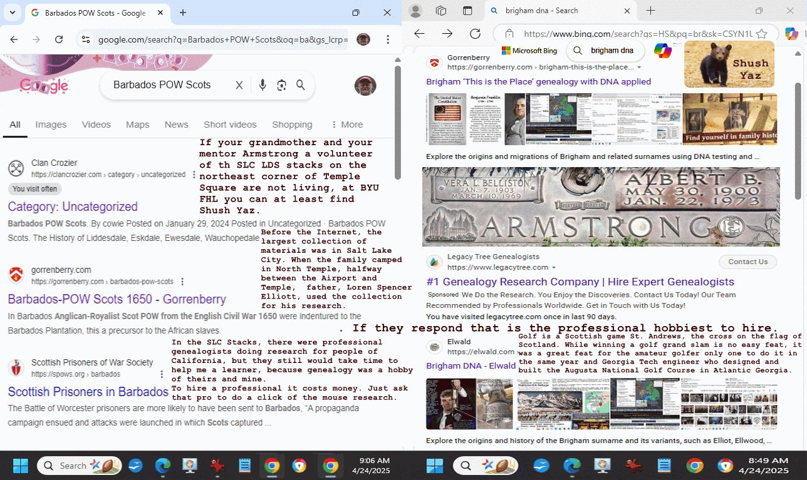Open Edge tab actions menu icon
This screenshot has width=807, height=480.
467,11
